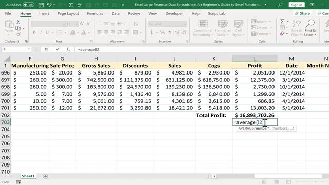Click the macro recording icon in status bar
Screen dimensions: 329x185
19,182
